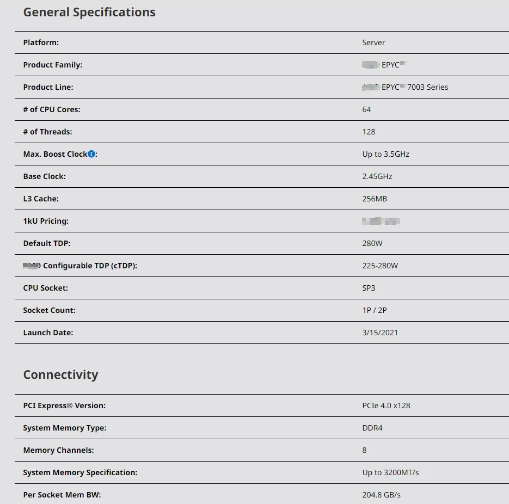Image resolution: width=509 pixels, height=504 pixels.
Task: Select the 256MB L3 Cache value
Action: click(375, 199)
